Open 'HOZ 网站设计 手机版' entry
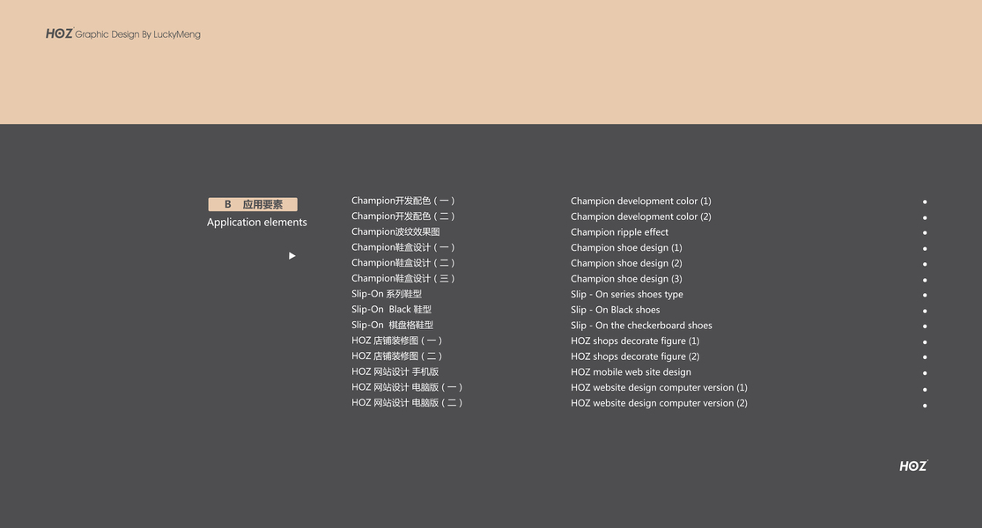982x528 pixels. [x=395, y=372]
